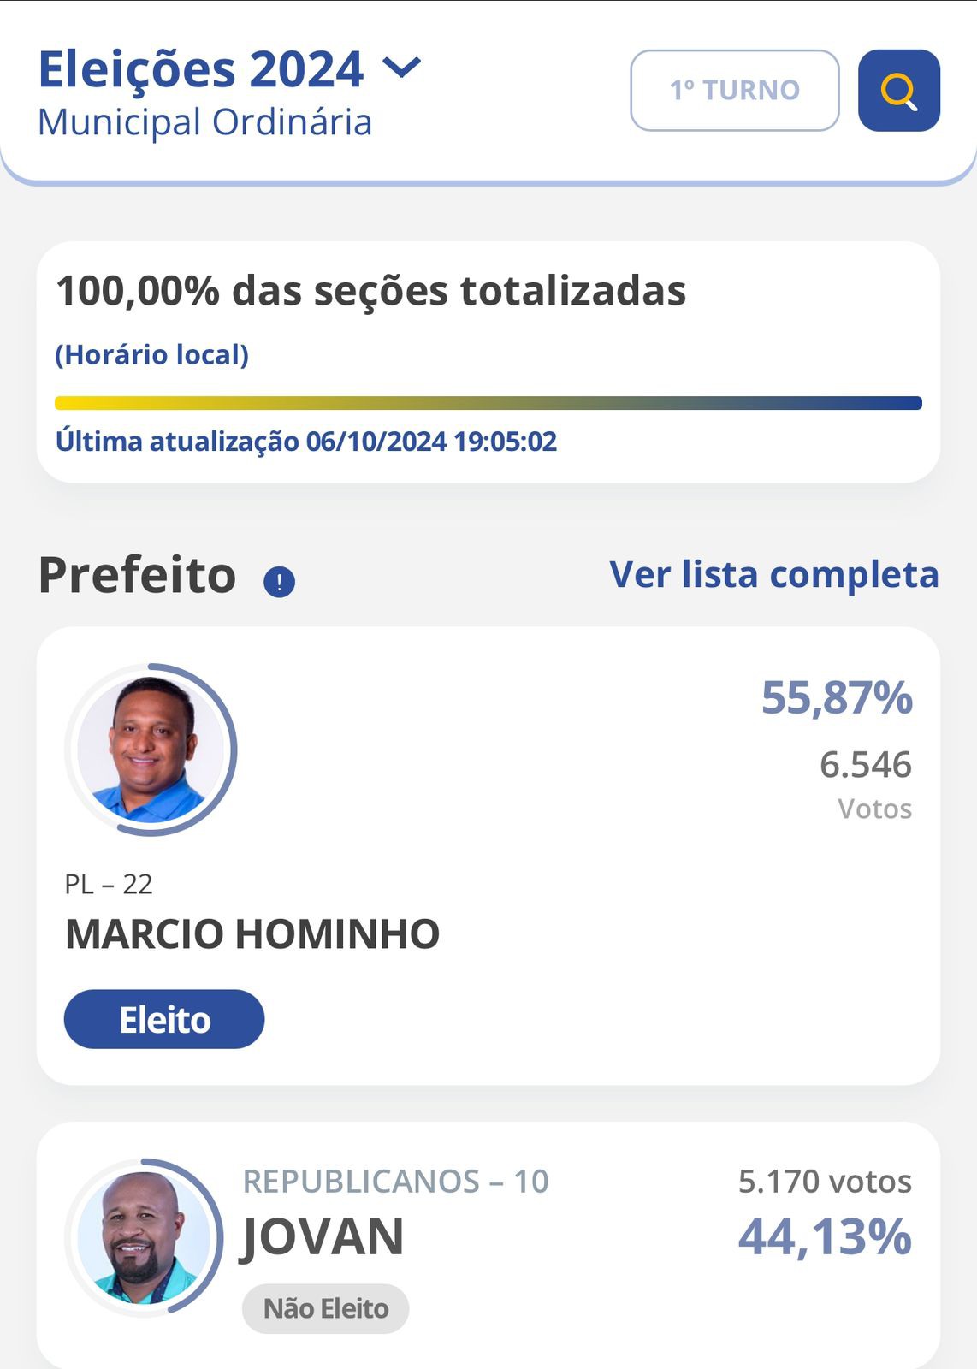The width and height of the screenshot is (977, 1369).
Task: Click the Prefeito section heading
Action: tap(137, 575)
